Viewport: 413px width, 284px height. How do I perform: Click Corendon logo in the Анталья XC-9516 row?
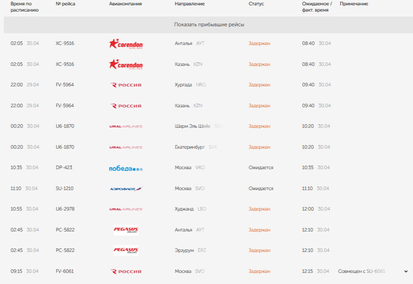126,44
